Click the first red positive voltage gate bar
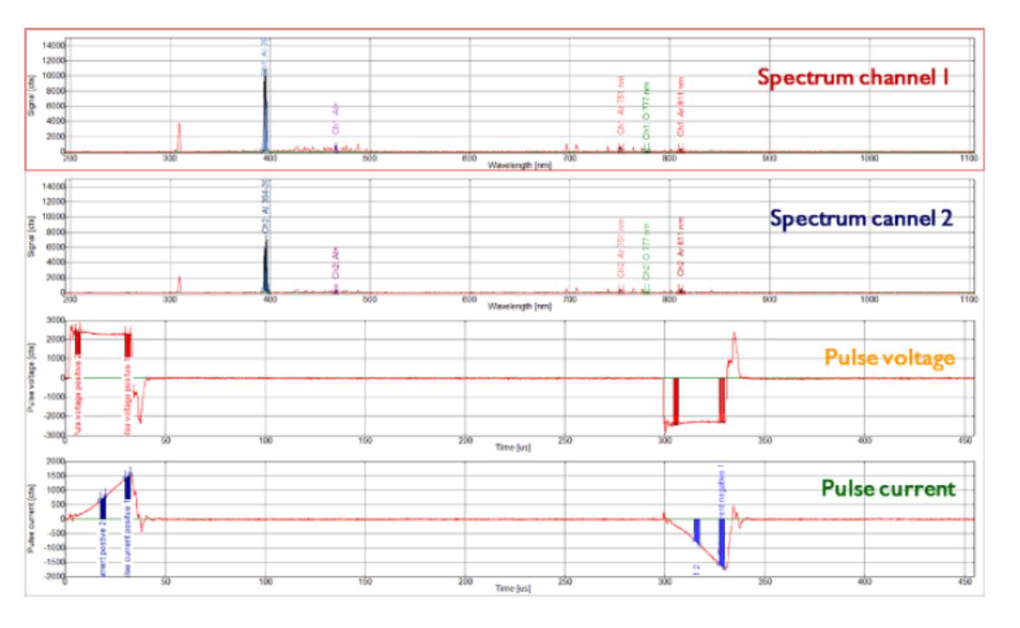 click(77, 339)
